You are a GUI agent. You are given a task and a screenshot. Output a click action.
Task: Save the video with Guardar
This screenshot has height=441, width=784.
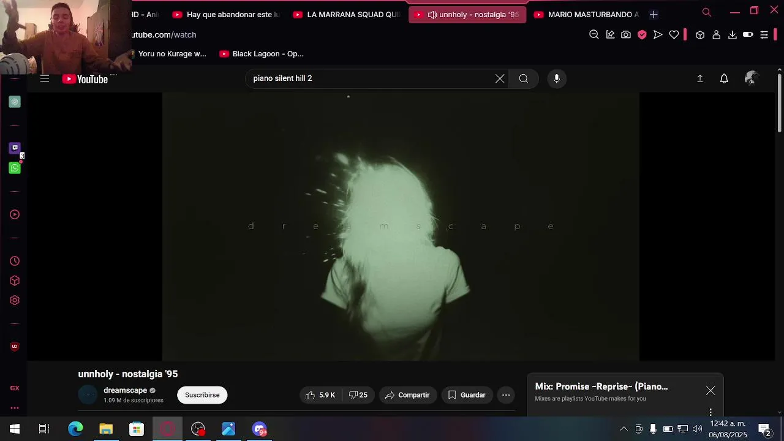click(x=467, y=395)
